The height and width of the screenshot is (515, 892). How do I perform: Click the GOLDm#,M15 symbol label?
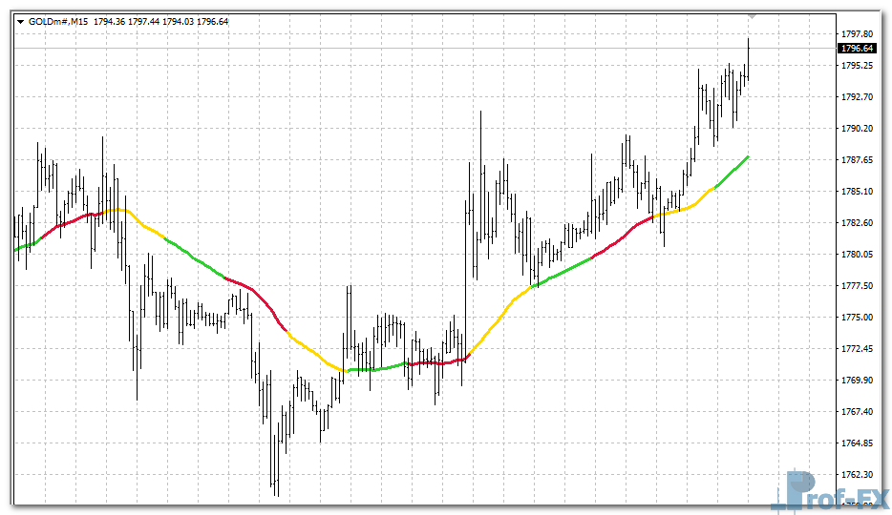(58, 20)
